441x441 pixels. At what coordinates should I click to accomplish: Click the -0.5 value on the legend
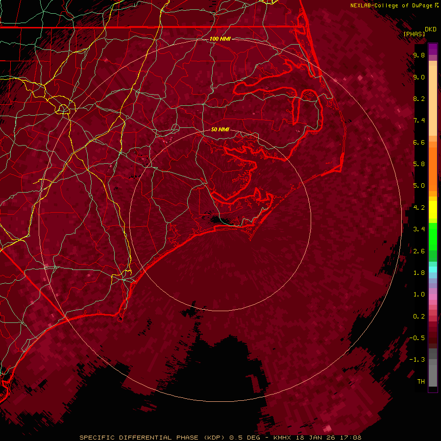[x=417, y=338]
